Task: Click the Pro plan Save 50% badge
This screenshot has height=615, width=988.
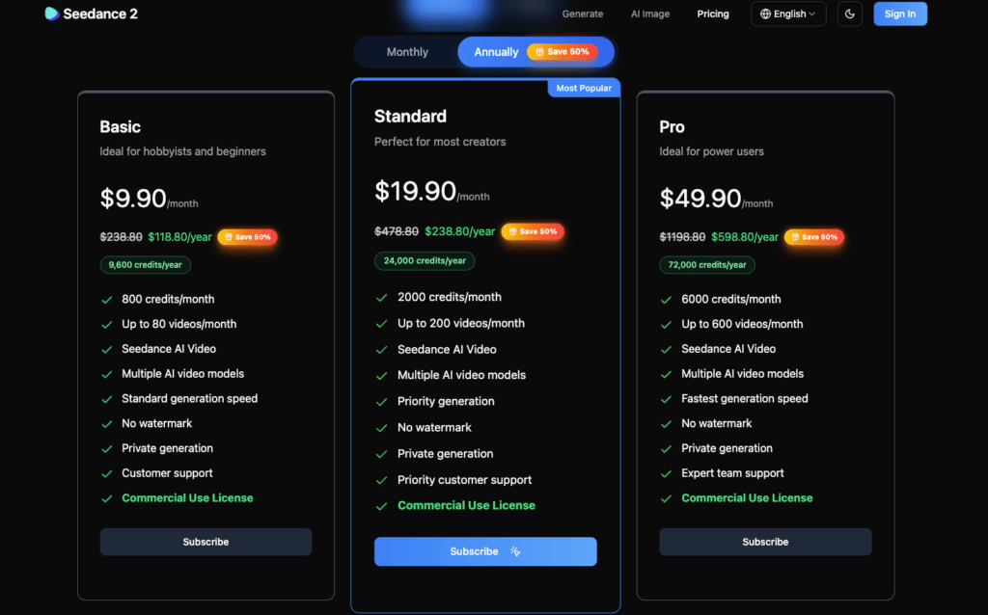Action: 814,237
